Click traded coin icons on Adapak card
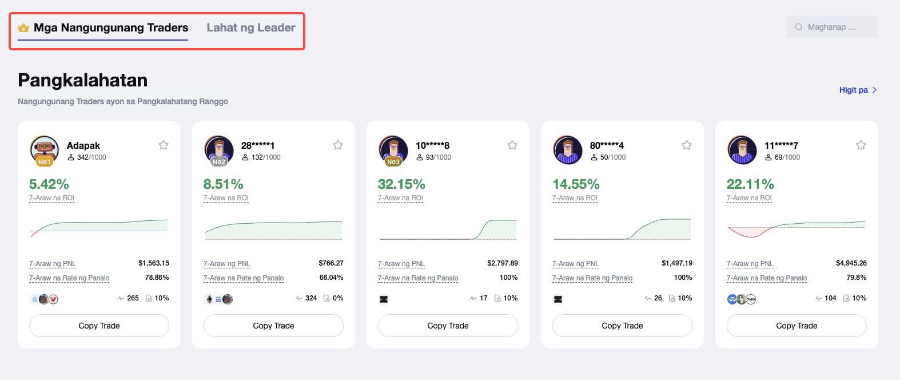Screen dimensions: 900x380 coord(44,299)
